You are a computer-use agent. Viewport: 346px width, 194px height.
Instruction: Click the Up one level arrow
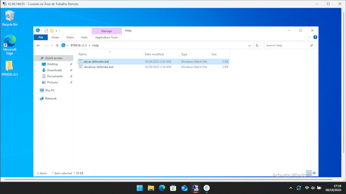click(57, 45)
